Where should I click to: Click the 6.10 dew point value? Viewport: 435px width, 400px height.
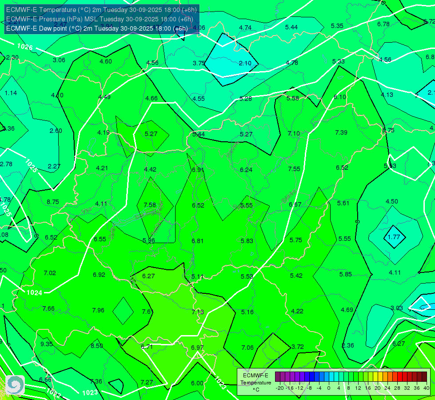click(340, 97)
